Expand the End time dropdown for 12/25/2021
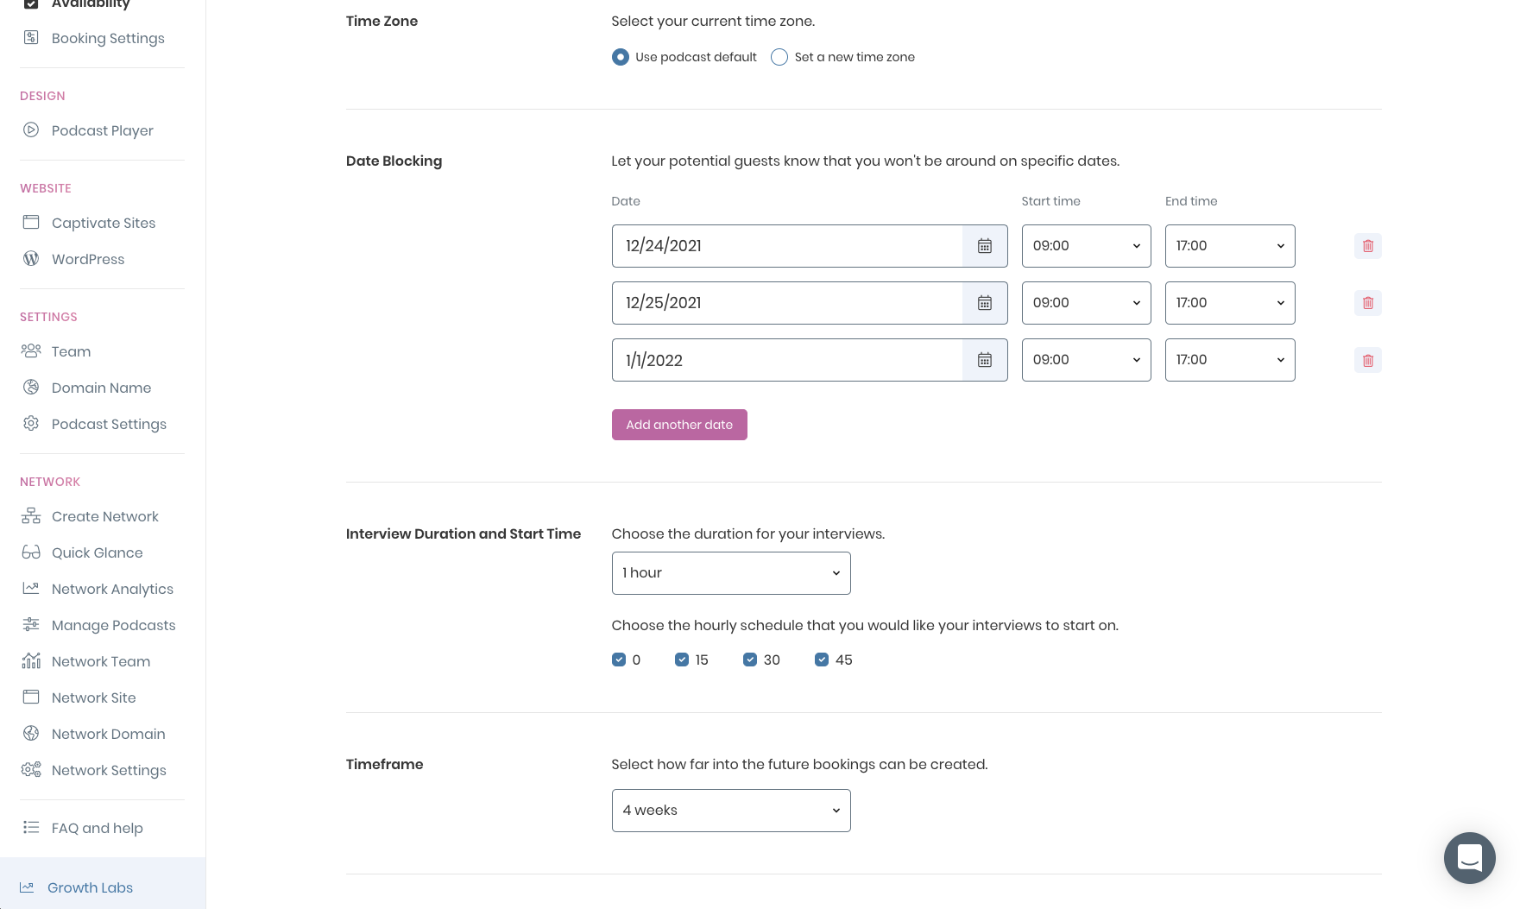This screenshot has height=909, width=1520. [x=1230, y=303]
